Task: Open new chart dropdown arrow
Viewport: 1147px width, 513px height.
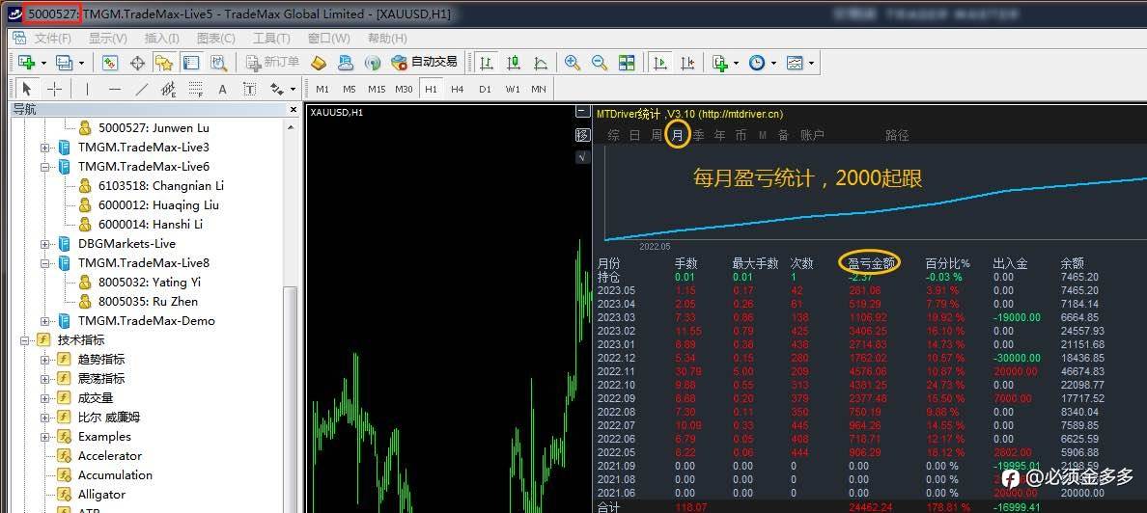Action: tap(43, 63)
